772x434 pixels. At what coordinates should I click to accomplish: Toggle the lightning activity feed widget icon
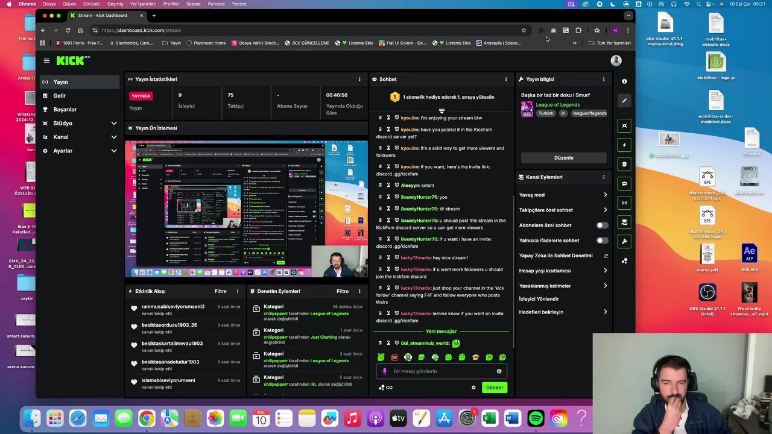click(x=624, y=145)
